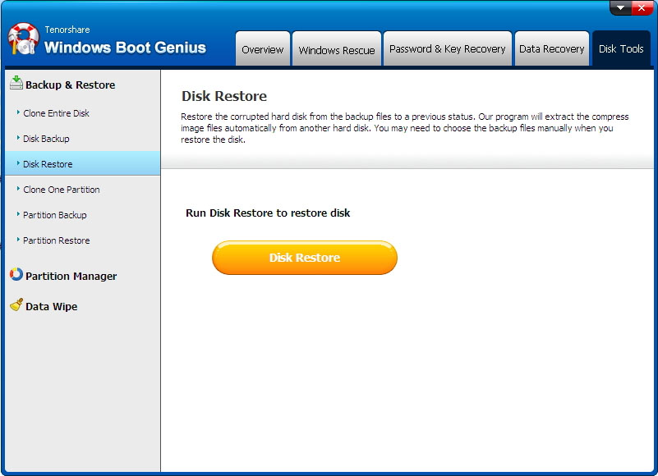The image size is (658, 476).
Task: Click the Backup & Restore drive icon
Action: click(16, 83)
